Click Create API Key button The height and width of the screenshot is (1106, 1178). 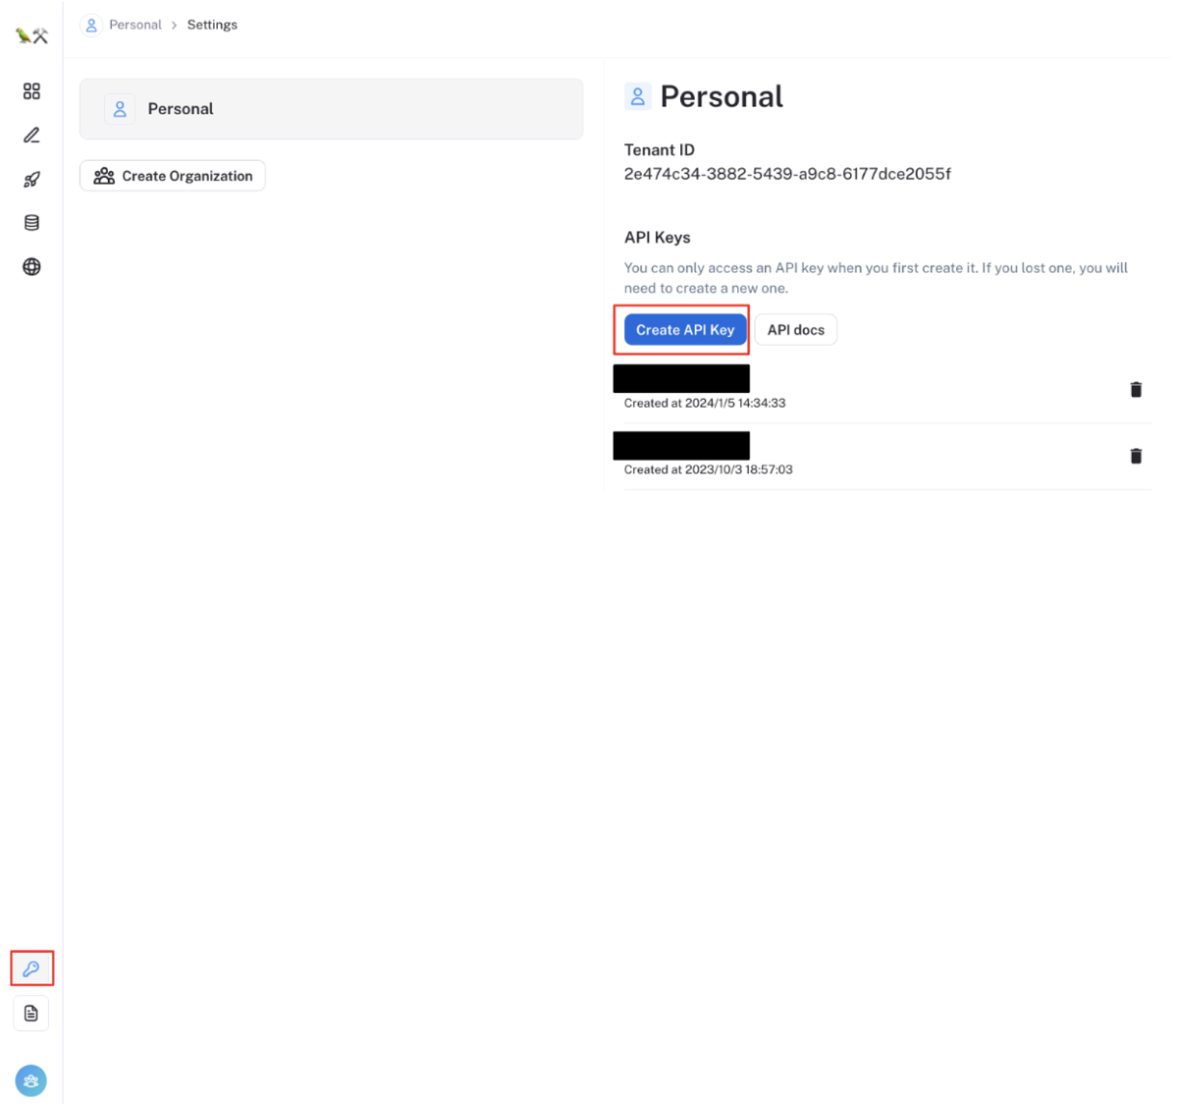[x=685, y=330]
